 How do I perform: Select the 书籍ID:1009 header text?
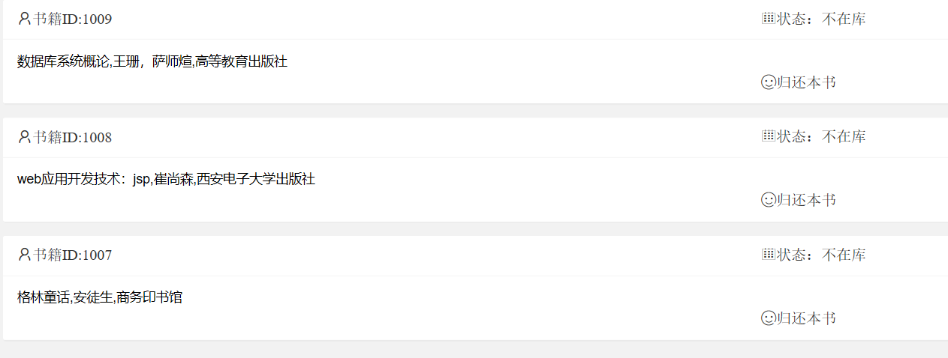click(x=72, y=19)
